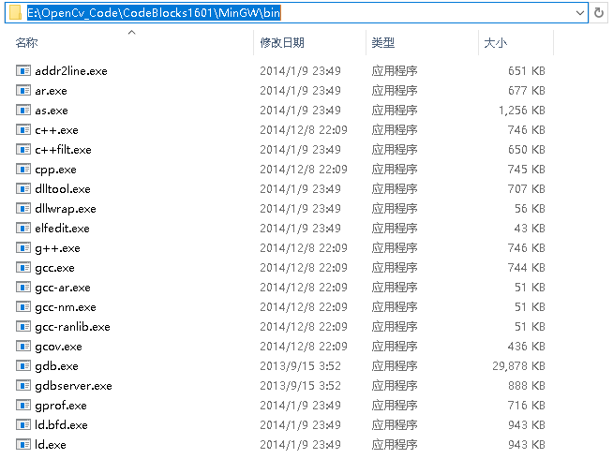613x474 pixels.
Task: Click the gcc-ranlib.exe file icon
Action: click(23, 327)
